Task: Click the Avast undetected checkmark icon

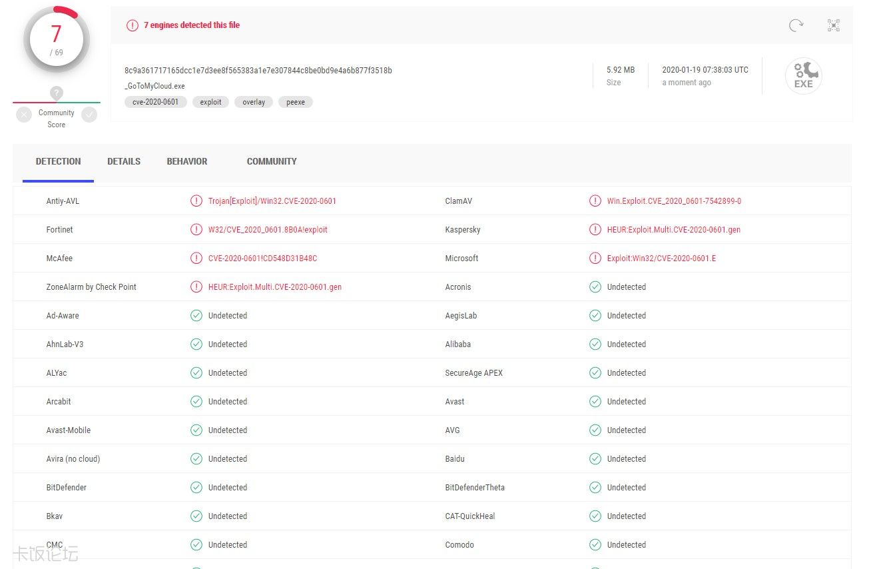Action: click(x=595, y=401)
